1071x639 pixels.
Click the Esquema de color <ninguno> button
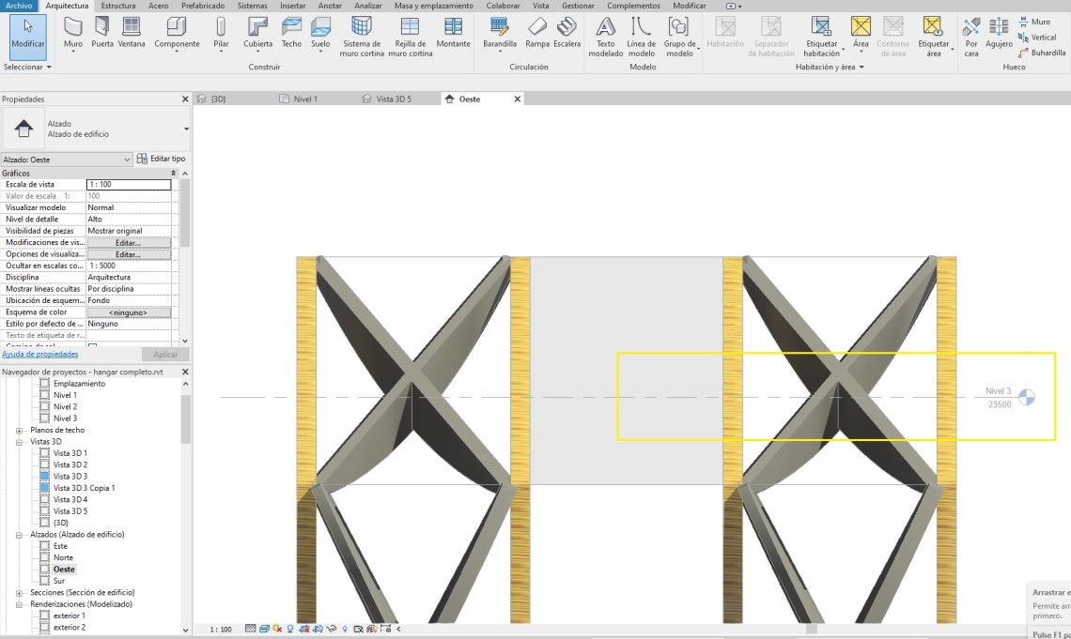click(x=129, y=312)
